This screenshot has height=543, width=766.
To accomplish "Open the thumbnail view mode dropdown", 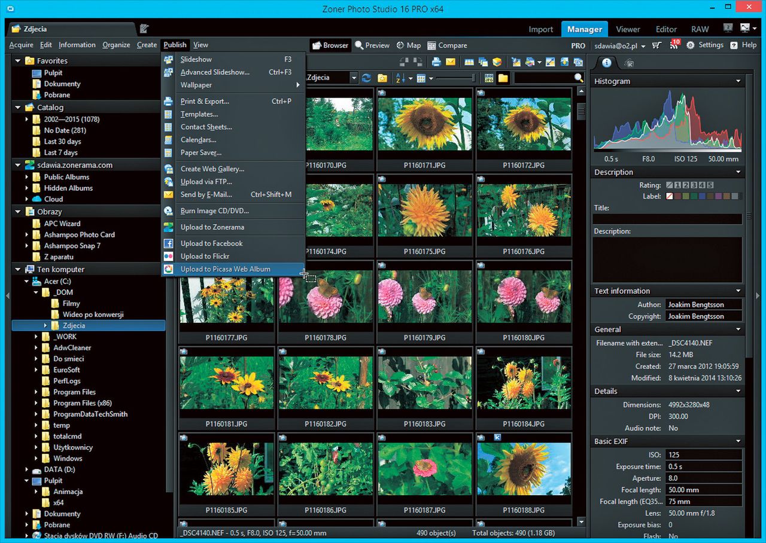I will [431, 78].
